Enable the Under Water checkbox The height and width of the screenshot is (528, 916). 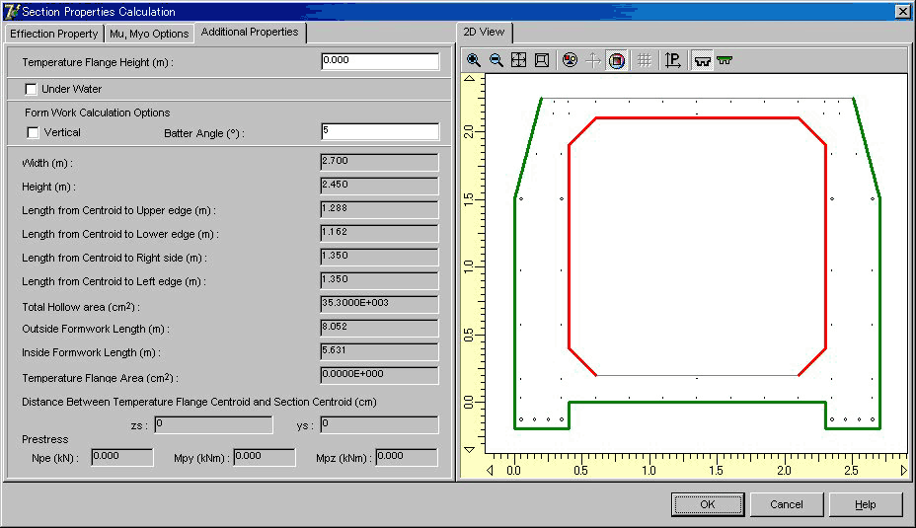point(32,90)
